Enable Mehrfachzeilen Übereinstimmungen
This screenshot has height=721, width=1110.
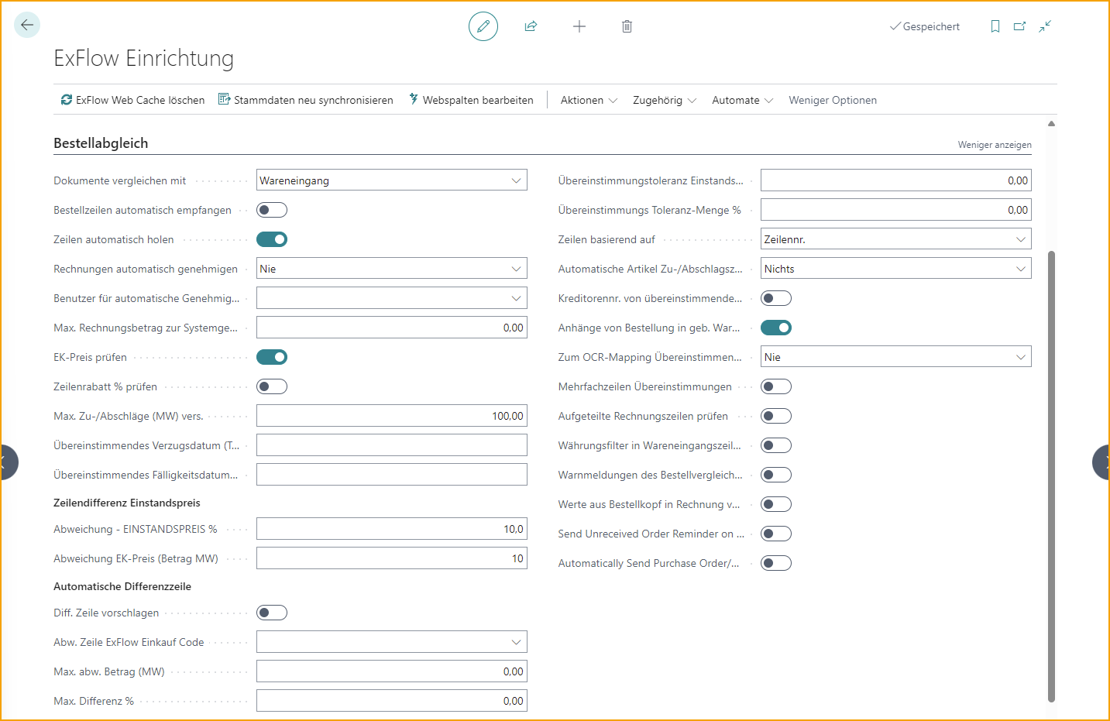point(776,386)
